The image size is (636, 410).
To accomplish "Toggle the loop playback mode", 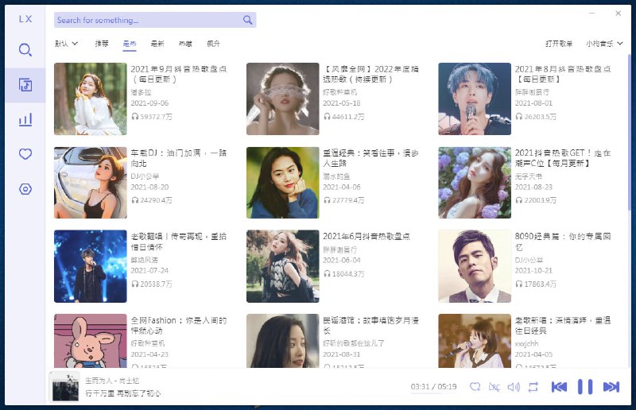I will [x=533, y=387].
